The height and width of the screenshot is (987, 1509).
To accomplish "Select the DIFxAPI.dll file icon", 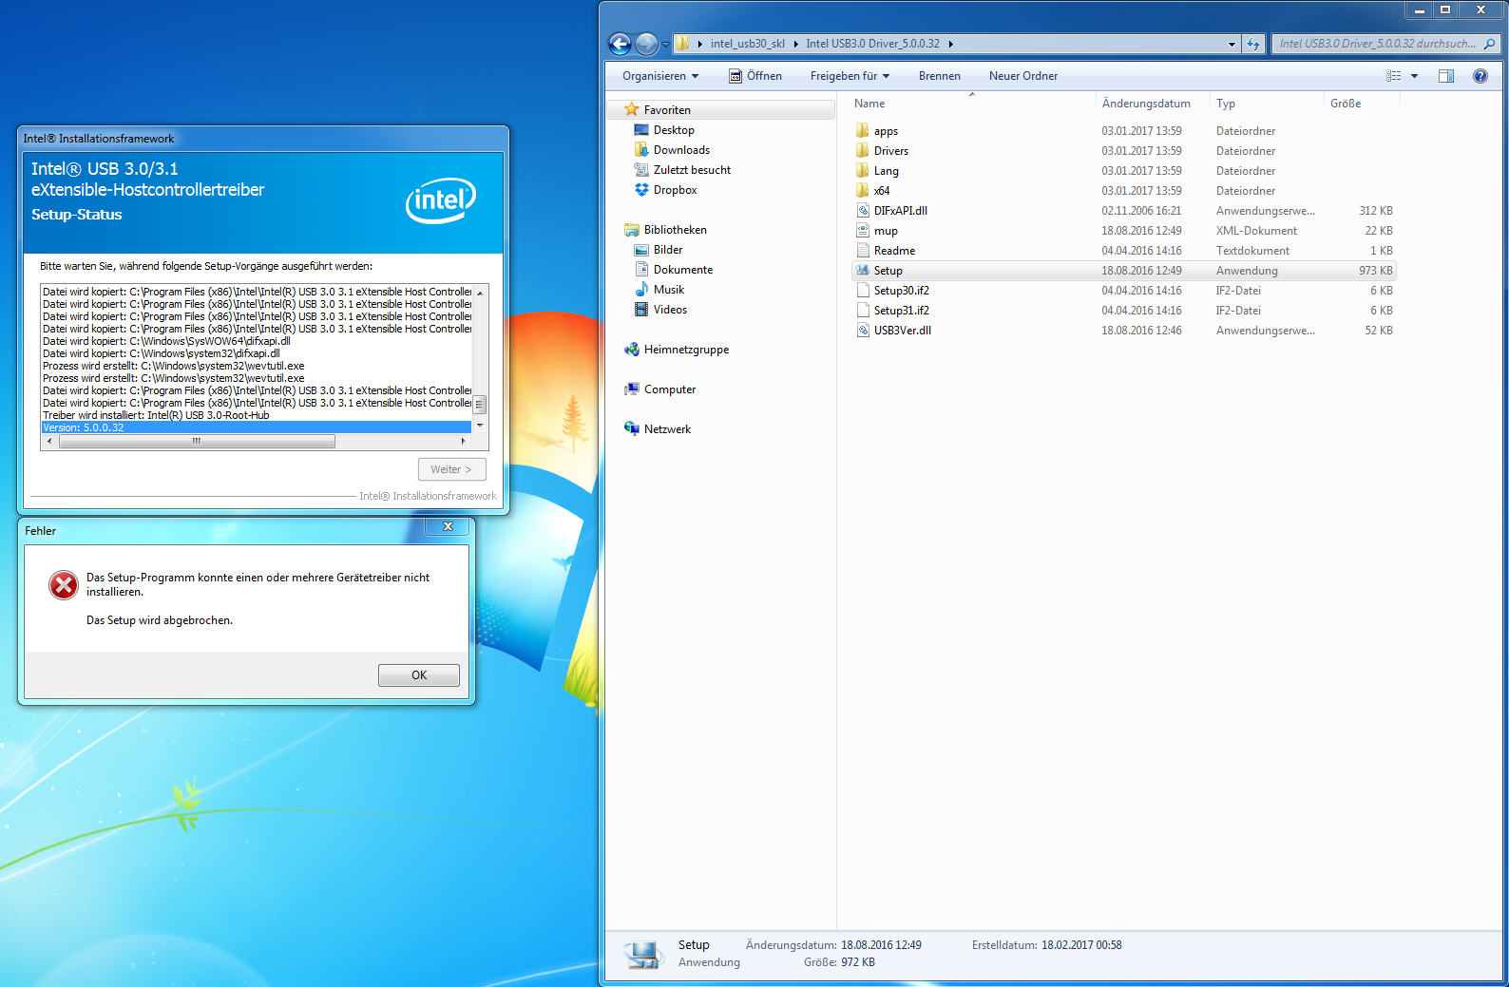I will (863, 211).
